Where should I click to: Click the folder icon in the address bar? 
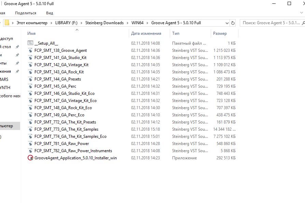[7, 23]
